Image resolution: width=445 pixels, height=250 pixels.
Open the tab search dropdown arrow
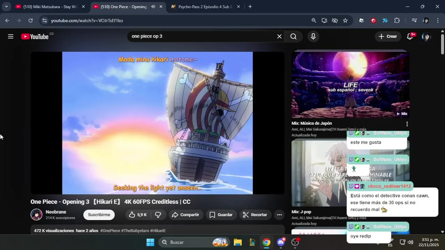click(6, 7)
